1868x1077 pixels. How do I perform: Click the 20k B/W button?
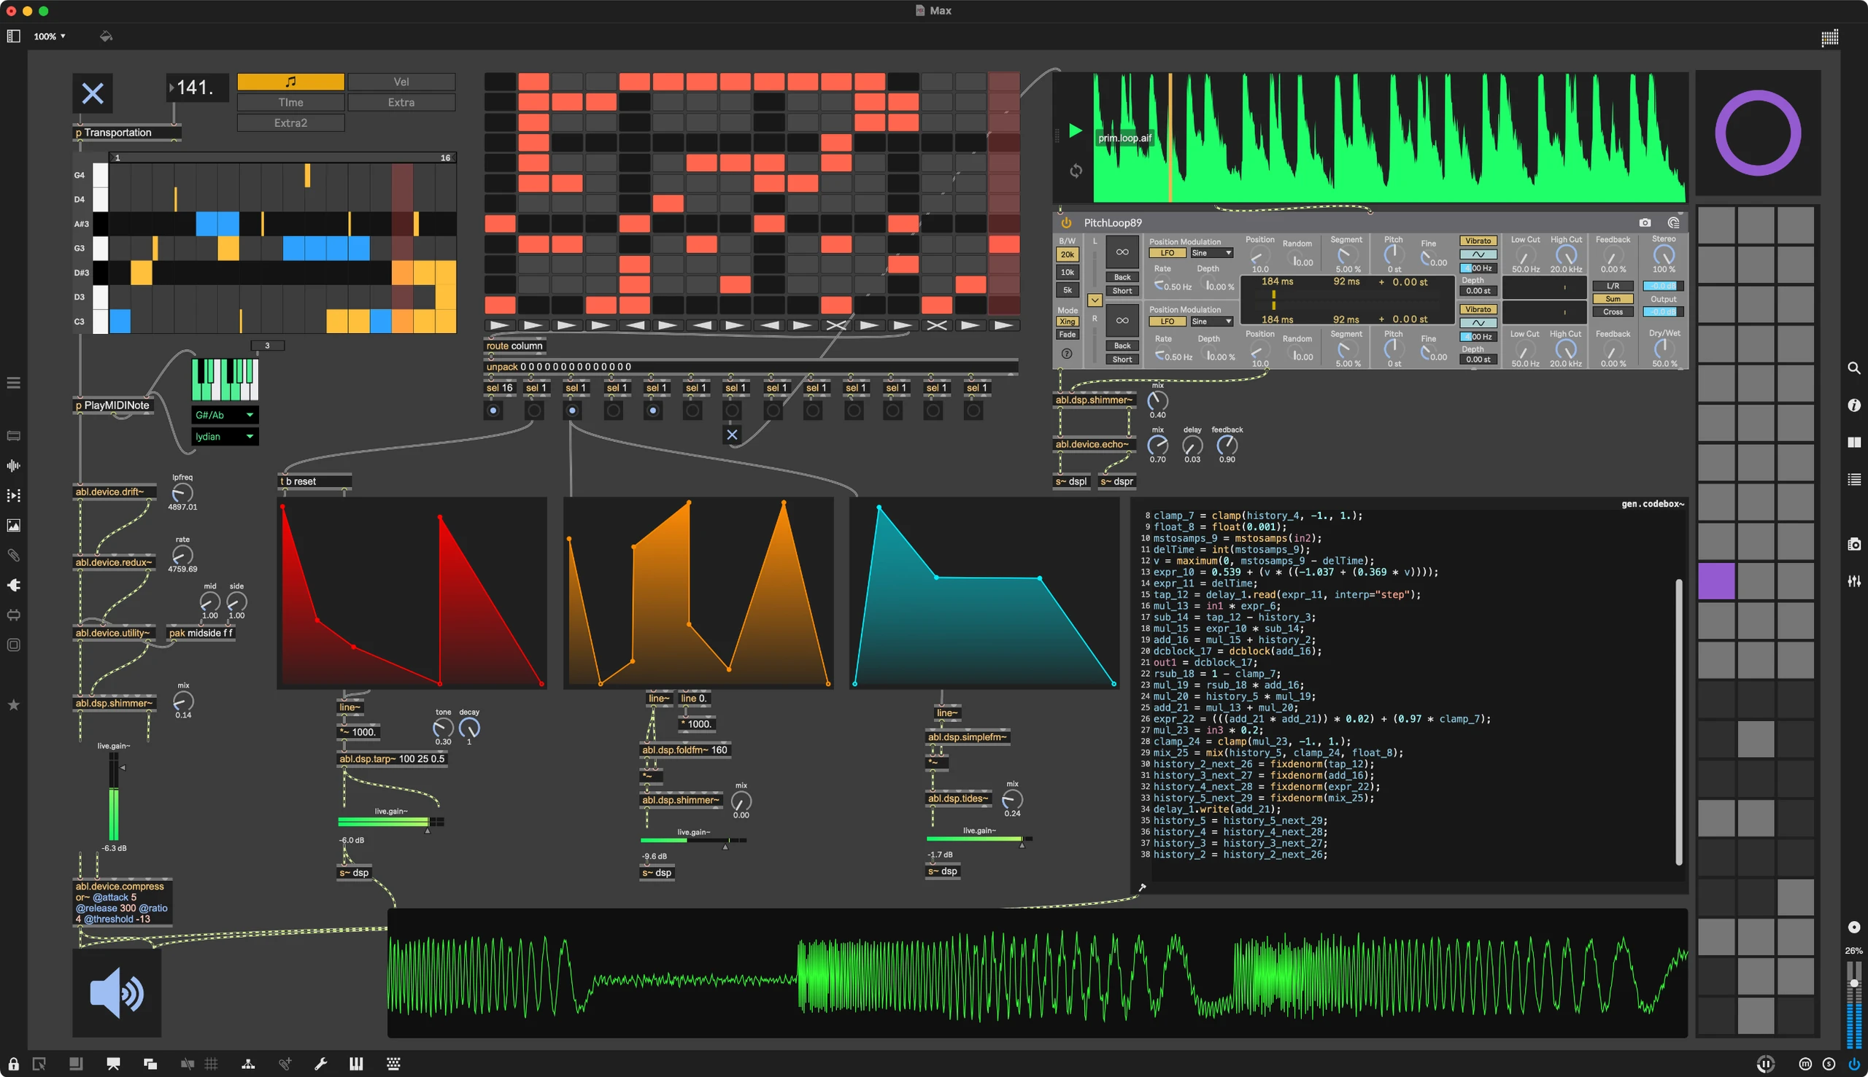coord(1068,254)
